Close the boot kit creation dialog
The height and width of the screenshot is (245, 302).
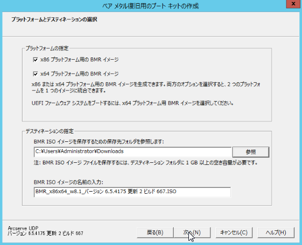(293, 4)
